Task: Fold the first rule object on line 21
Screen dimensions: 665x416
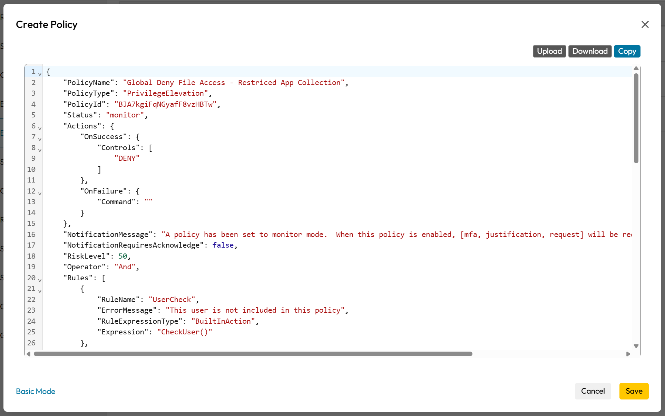Action: [x=40, y=291]
